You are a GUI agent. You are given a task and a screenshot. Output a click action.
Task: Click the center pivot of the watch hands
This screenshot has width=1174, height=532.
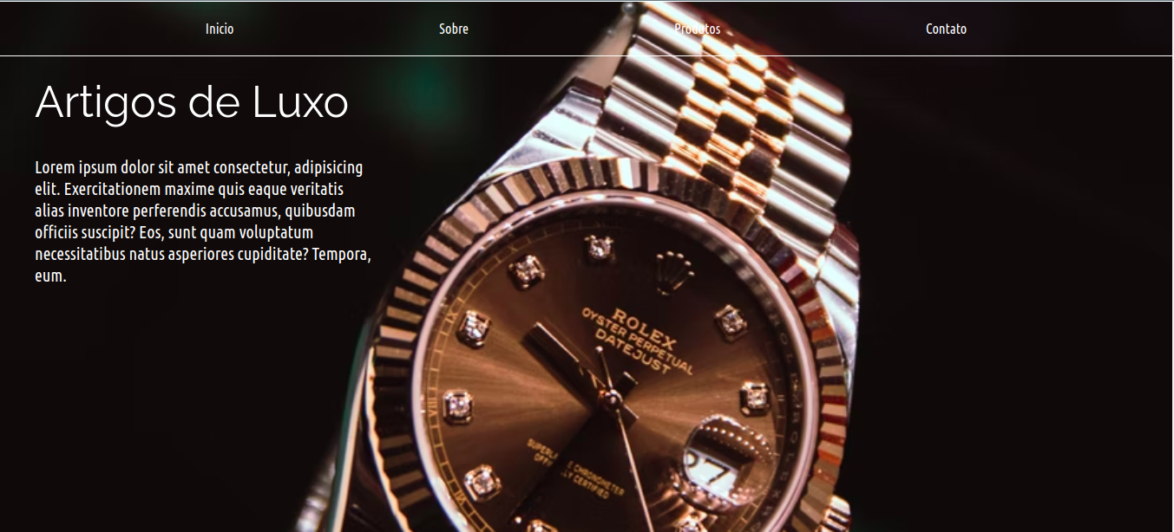(x=611, y=398)
